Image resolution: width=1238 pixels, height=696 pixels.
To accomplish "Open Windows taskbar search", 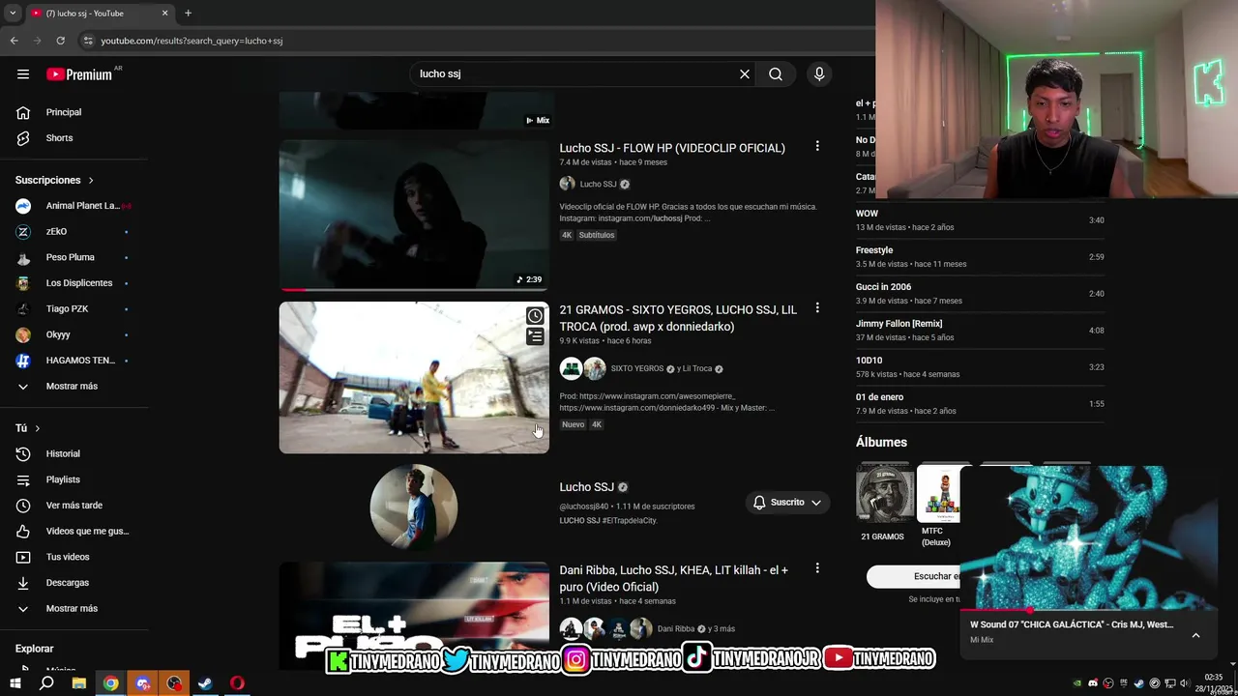I will click(46, 683).
